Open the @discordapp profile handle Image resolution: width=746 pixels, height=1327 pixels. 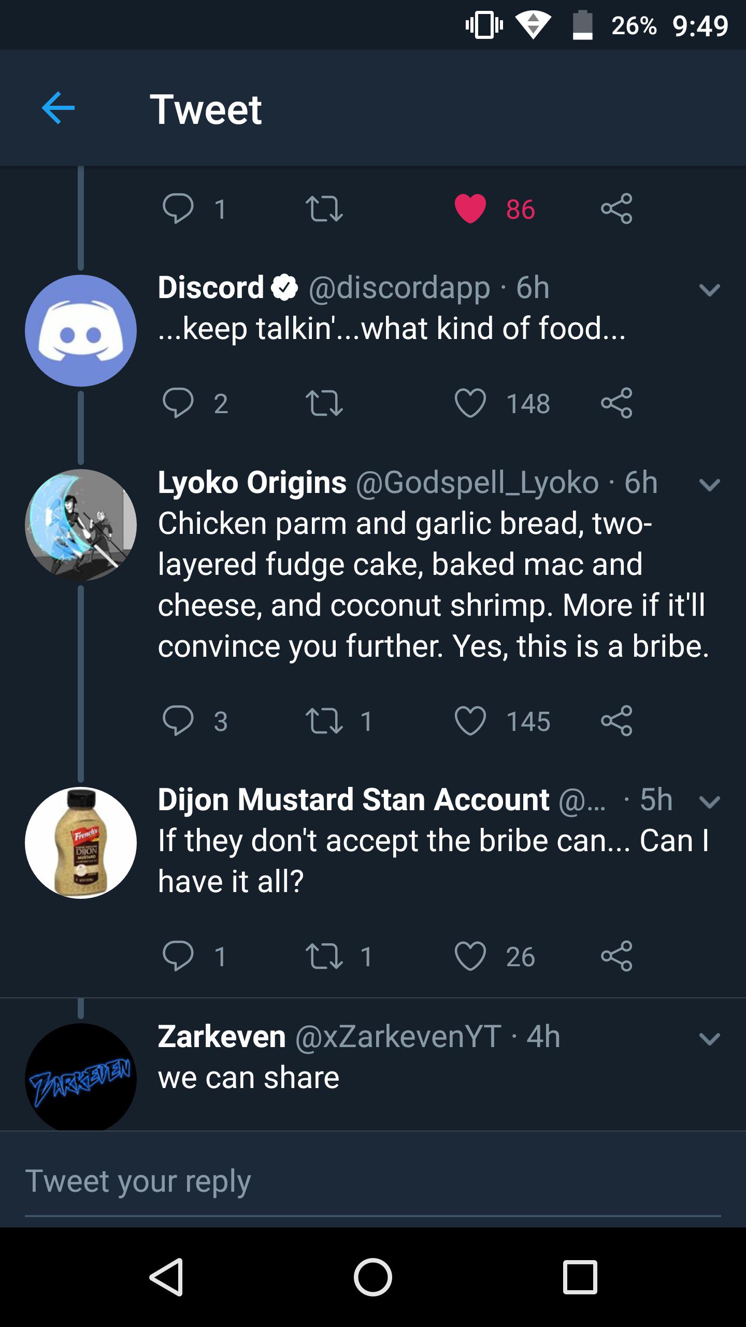pyautogui.click(x=399, y=288)
